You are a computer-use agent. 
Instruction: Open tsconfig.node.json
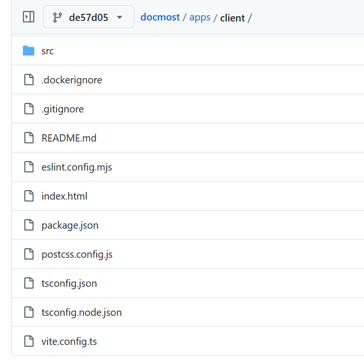pyautogui.click(x=82, y=313)
